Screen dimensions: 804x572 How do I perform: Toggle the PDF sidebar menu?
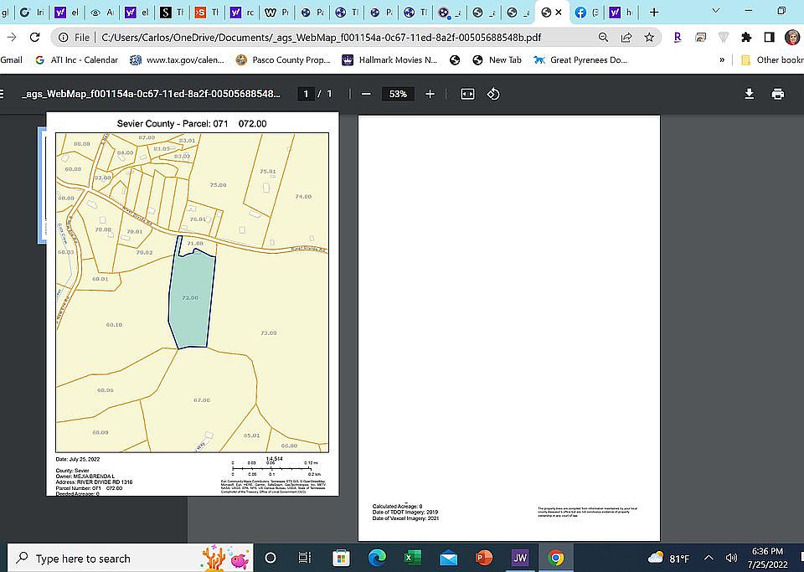3,94
